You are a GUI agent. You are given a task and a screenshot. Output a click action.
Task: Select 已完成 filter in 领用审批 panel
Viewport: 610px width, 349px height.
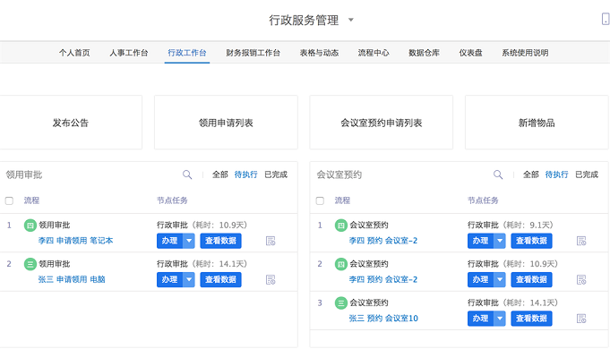pos(276,174)
